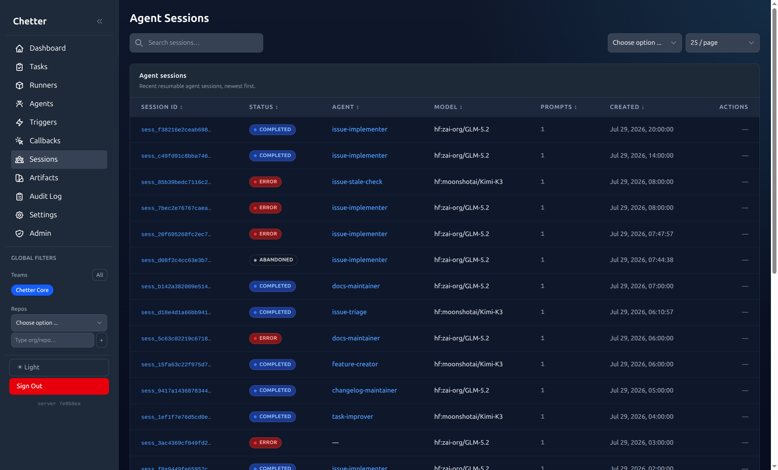Navigate to Triggers

(x=59, y=123)
